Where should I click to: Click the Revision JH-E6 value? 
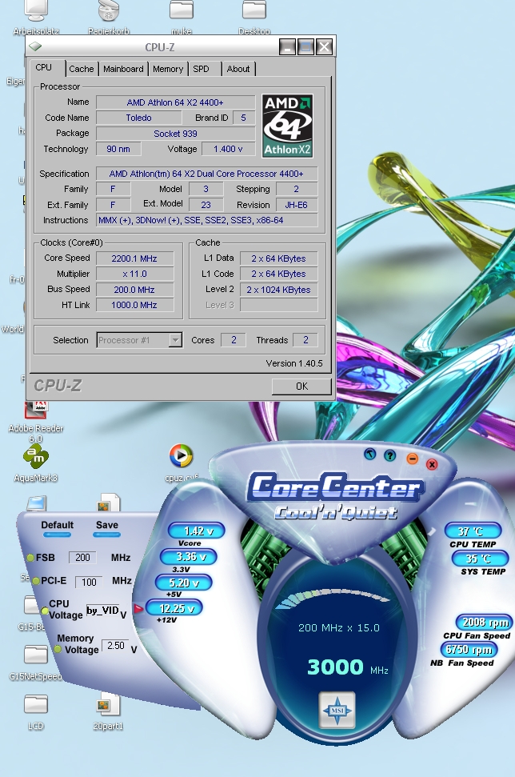pos(296,205)
